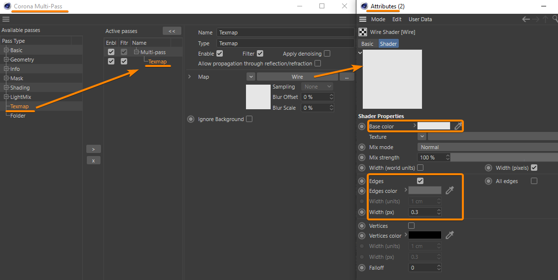Screen dimensions: 558x280
Task: Toggle the Falloff animation dot
Action: tap(362, 268)
